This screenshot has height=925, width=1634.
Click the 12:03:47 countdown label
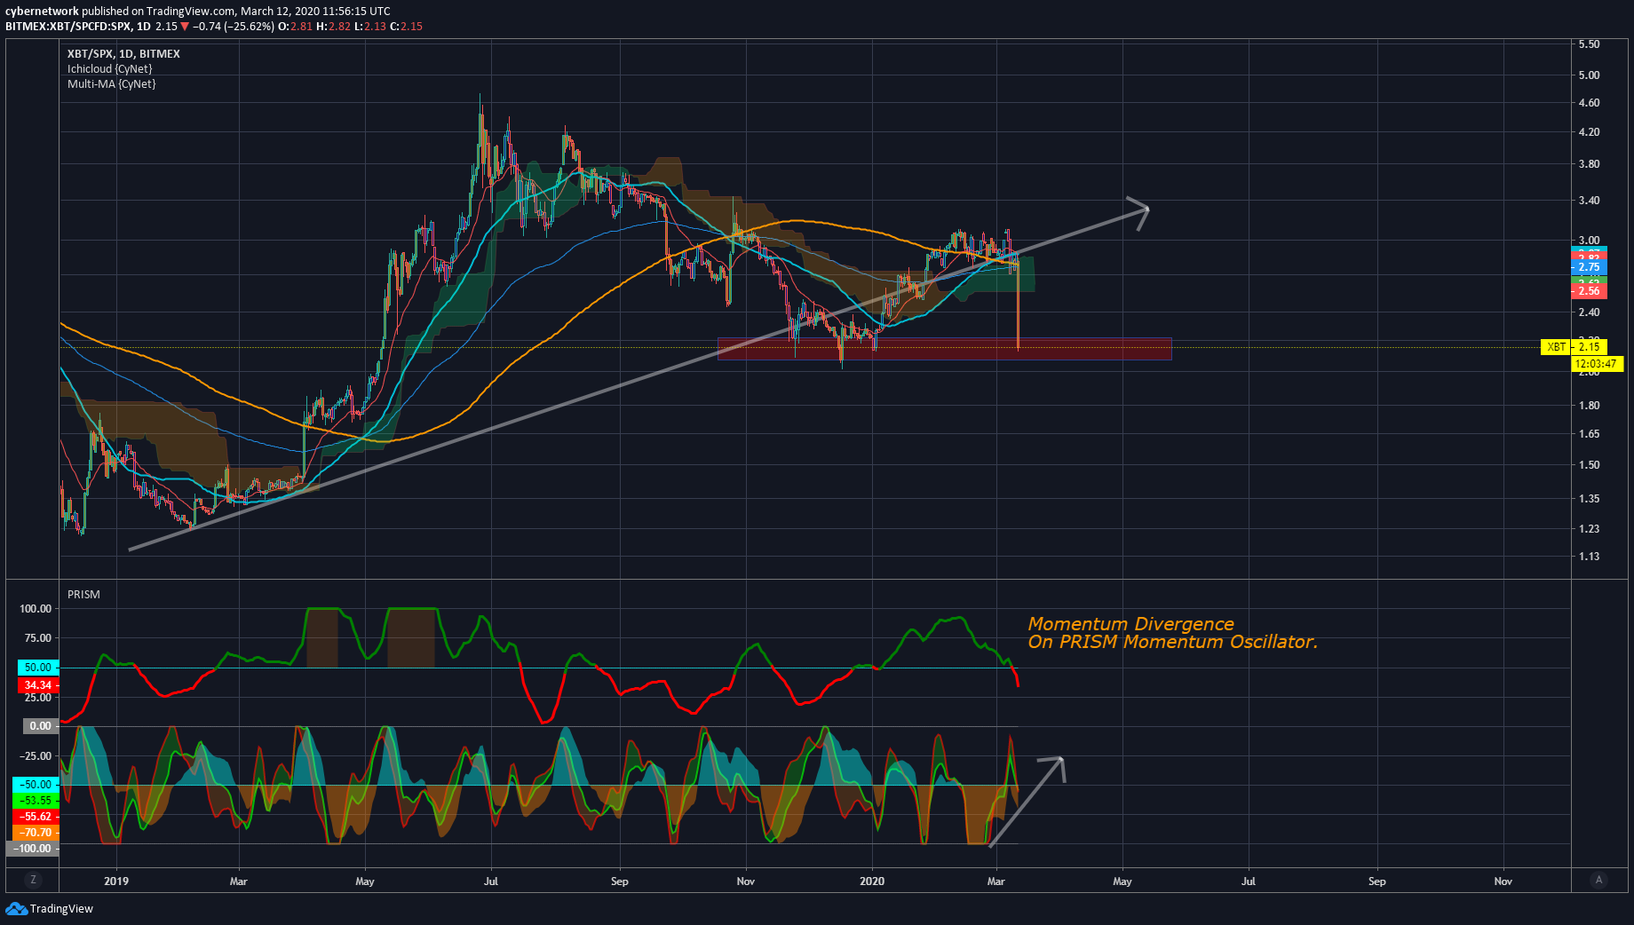tap(1597, 363)
